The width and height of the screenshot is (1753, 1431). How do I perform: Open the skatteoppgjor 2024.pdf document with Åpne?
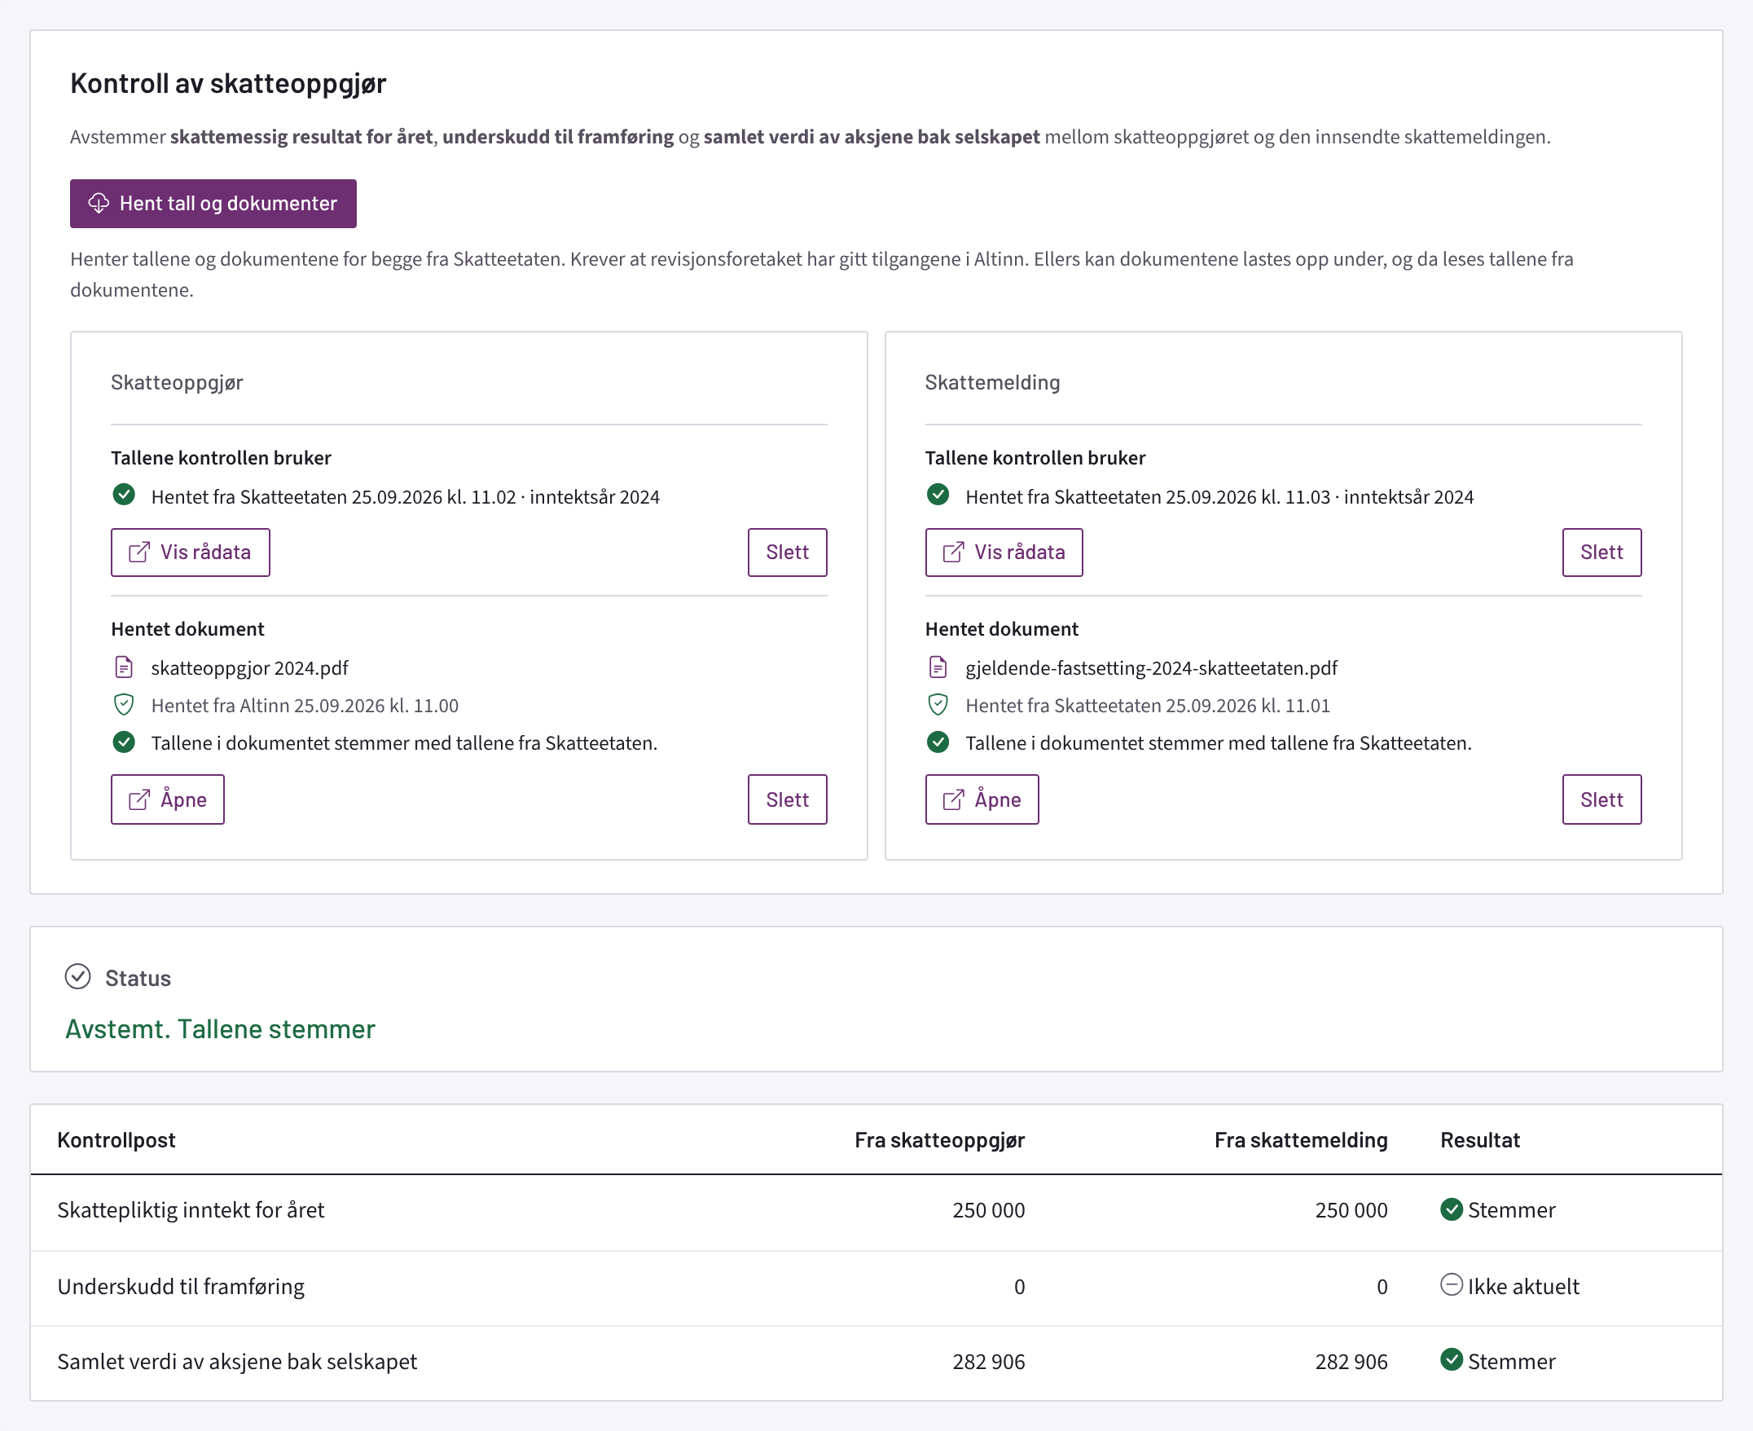[x=167, y=799]
